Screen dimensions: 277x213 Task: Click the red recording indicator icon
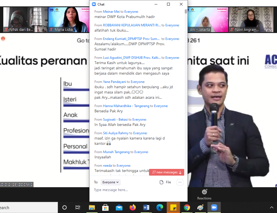tap(3, 39)
